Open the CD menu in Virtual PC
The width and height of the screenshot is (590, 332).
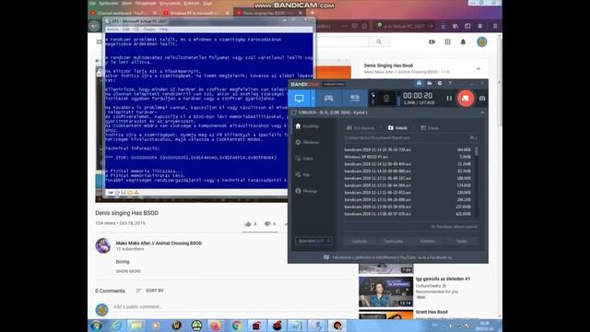pyautogui.click(x=136, y=29)
